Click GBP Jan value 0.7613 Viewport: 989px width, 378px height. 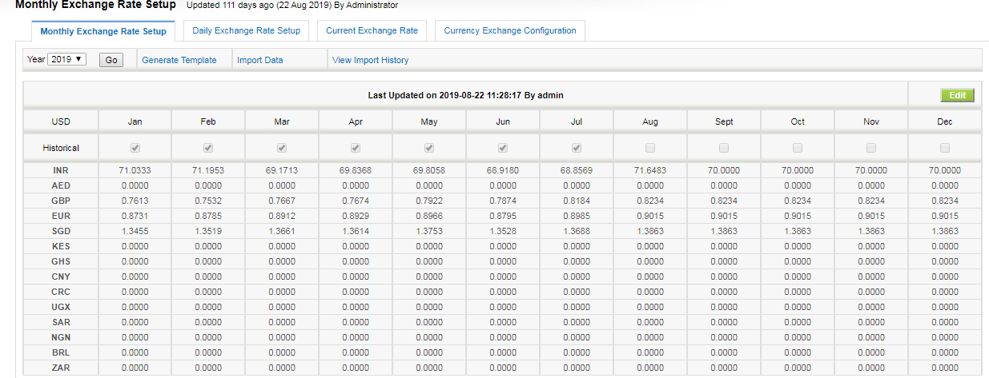tap(135, 201)
